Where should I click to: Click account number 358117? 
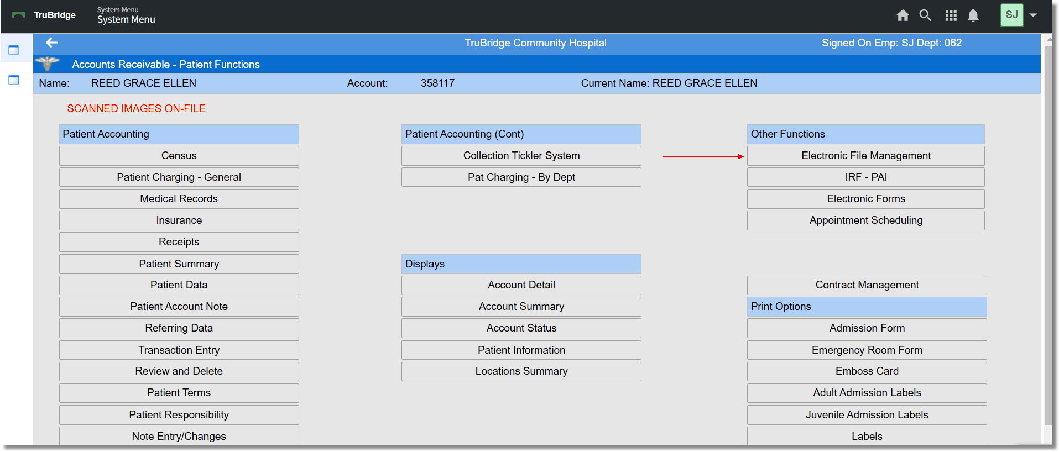437,83
